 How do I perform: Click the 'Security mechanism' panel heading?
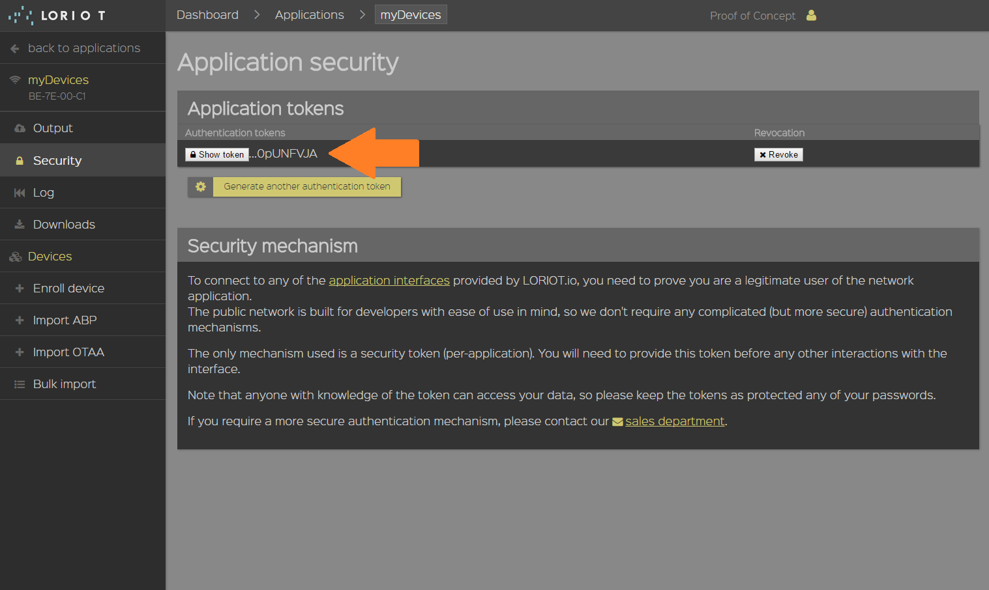point(273,246)
